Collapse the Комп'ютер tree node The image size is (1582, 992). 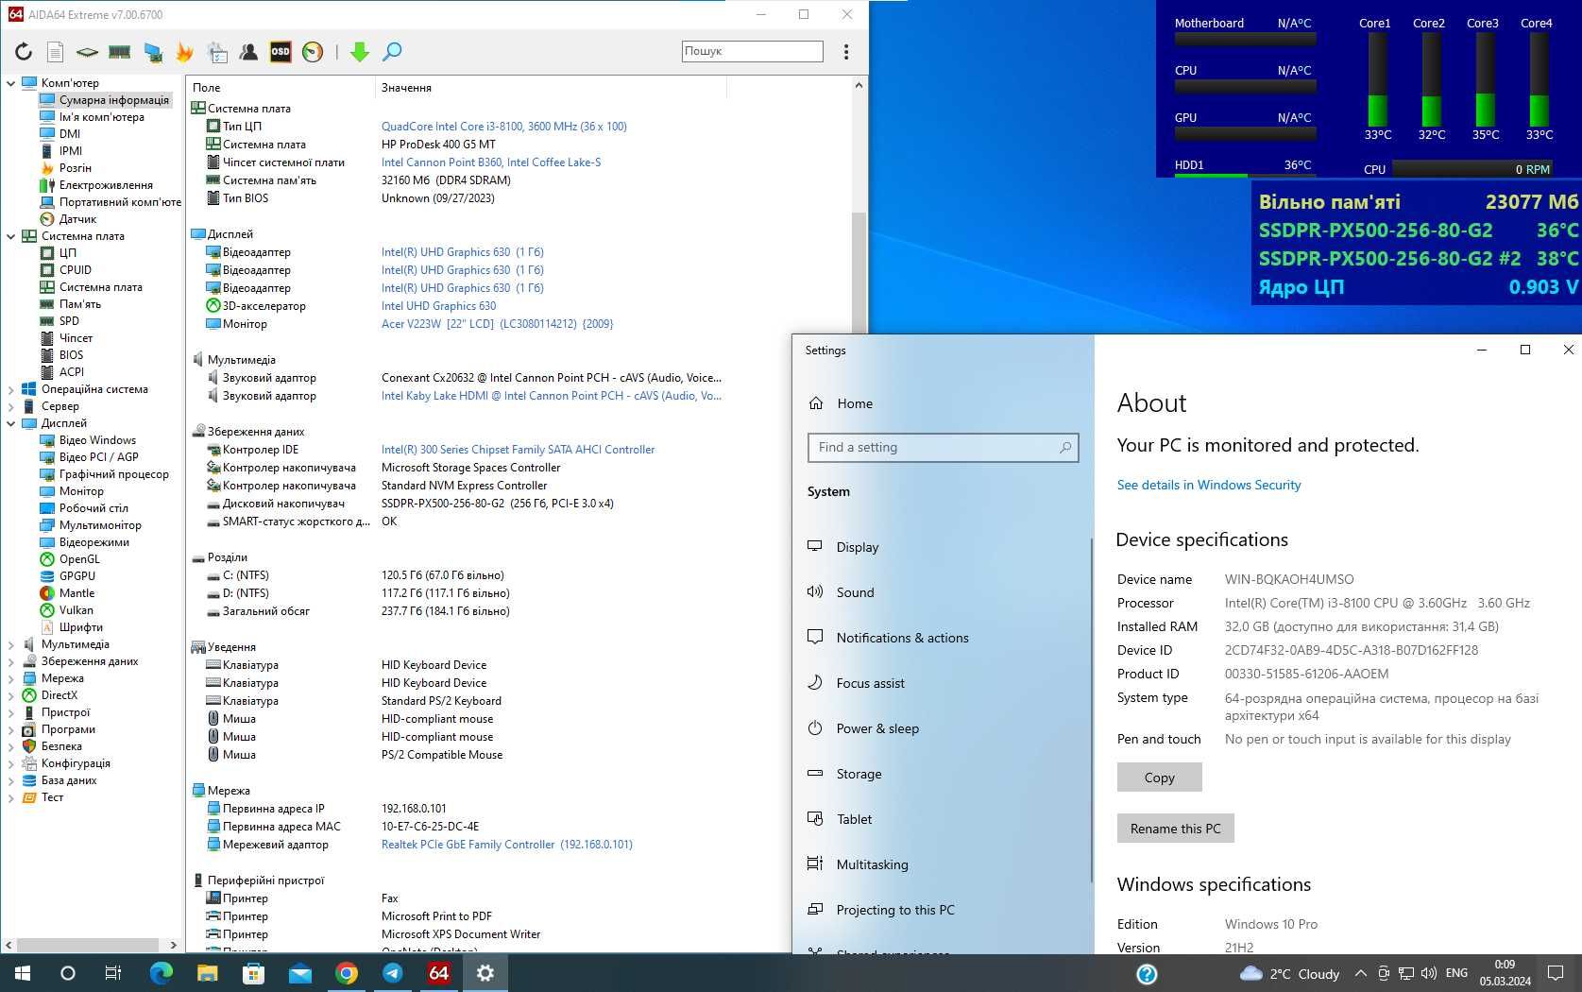pos(10,83)
